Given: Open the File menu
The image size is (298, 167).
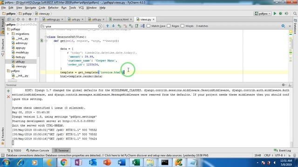Looking at the screenshot, I should (x=3, y=8).
